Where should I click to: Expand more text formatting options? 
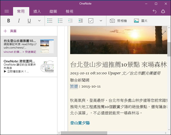[39, 21]
